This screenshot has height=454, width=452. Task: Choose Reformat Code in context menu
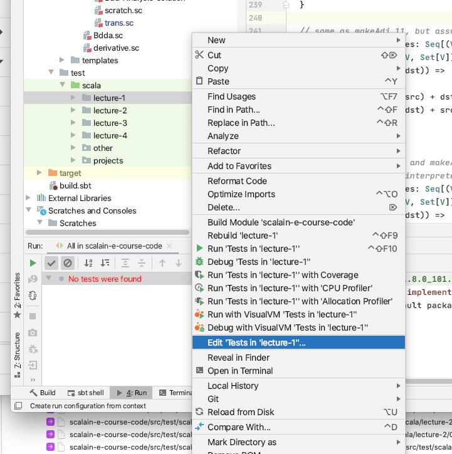(x=298, y=181)
